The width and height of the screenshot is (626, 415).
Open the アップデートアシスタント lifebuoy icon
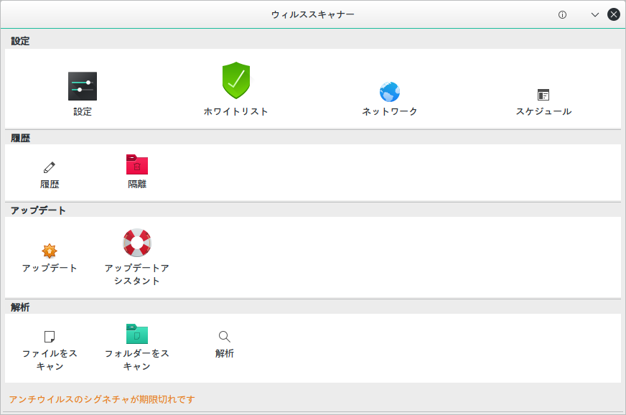pos(137,243)
